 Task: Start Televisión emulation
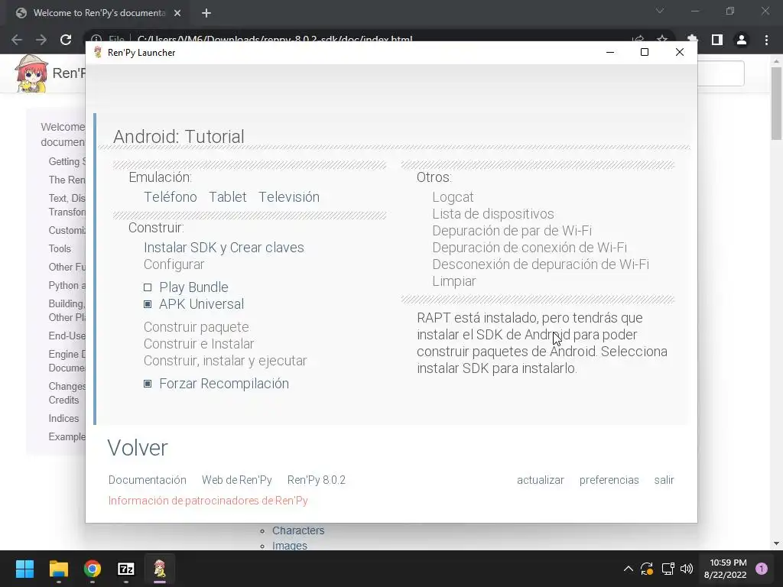pyautogui.click(x=289, y=196)
